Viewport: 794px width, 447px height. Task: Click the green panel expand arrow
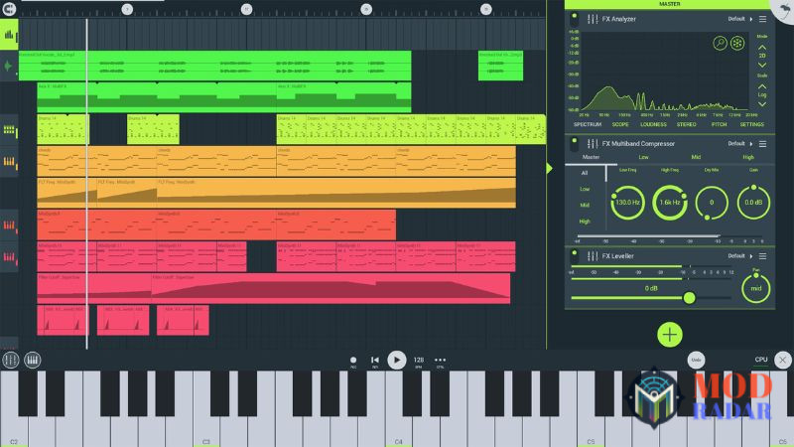tap(550, 168)
